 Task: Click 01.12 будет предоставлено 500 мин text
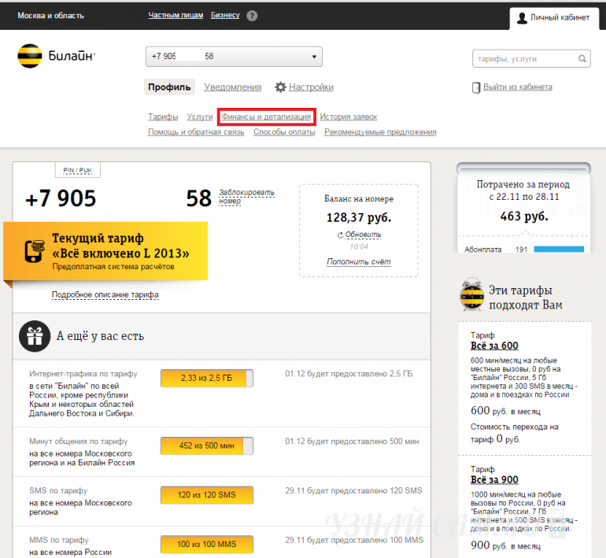coord(352,442)
